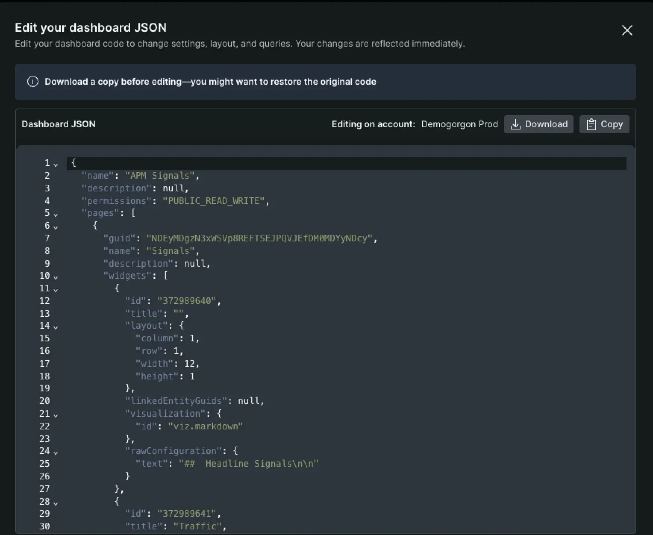Collapse the page object on line 6
Screen dimensions: 653x535
click(x=56, y=227)
